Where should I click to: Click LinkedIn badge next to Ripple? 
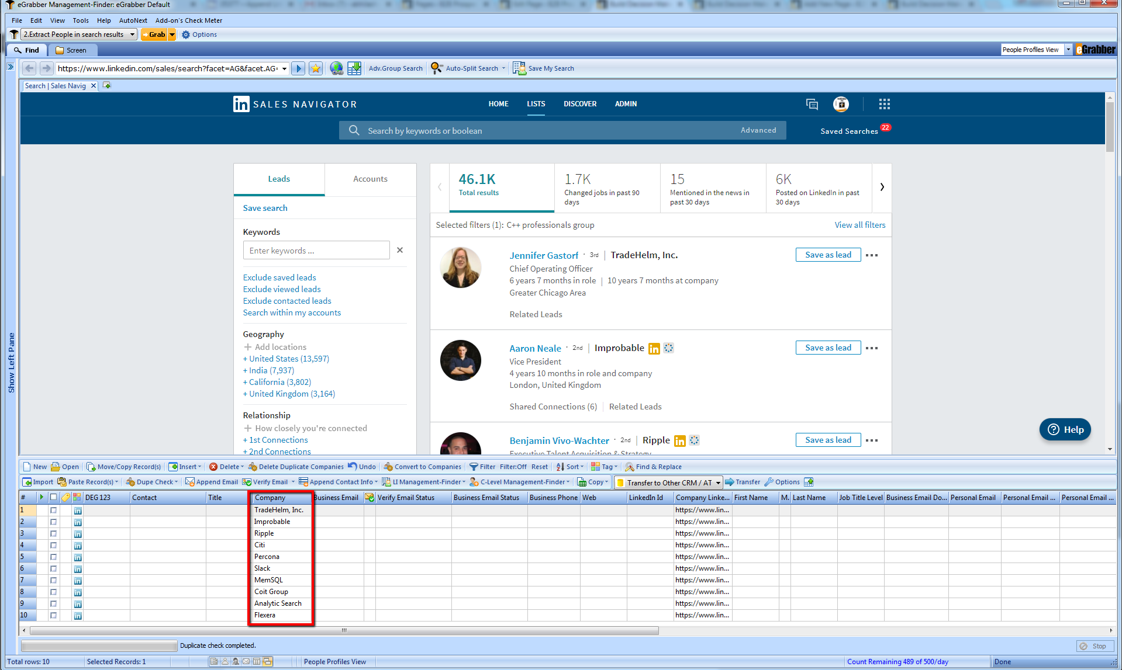(x=679, y=441)
